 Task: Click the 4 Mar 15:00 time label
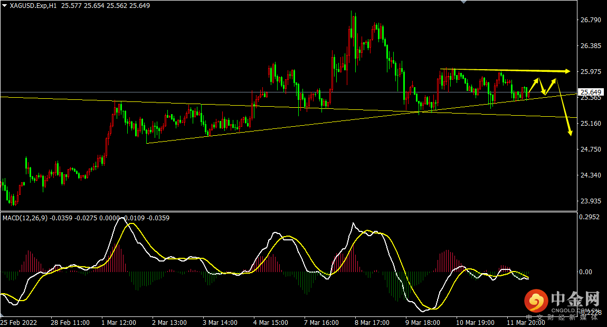point(271,322)
